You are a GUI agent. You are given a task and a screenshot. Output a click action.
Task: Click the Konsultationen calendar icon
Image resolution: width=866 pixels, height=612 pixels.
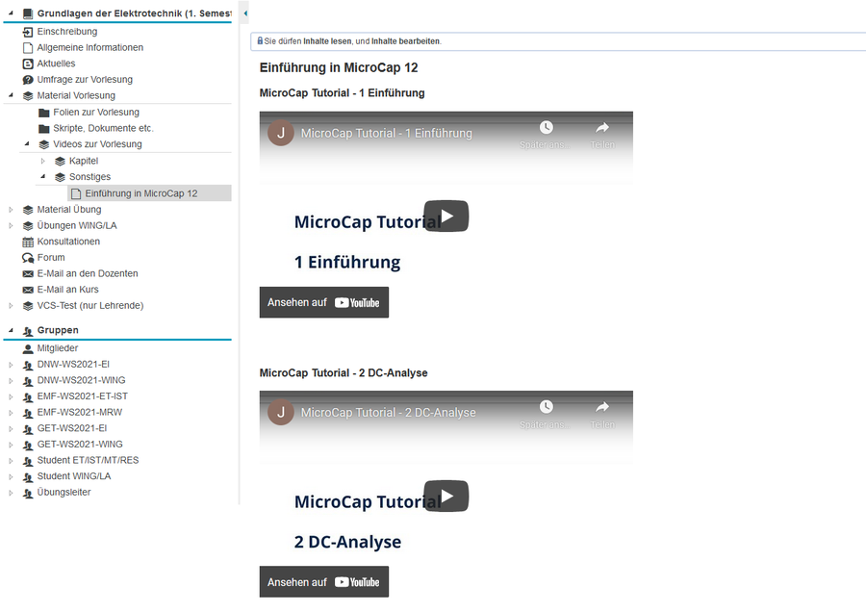tap(28, 242)
